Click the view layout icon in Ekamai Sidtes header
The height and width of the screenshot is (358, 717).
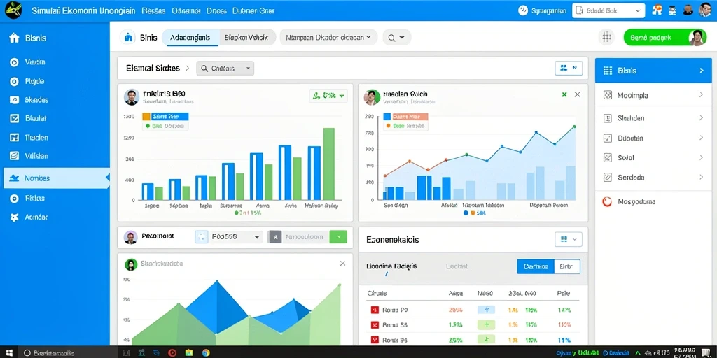coord(569,68)
